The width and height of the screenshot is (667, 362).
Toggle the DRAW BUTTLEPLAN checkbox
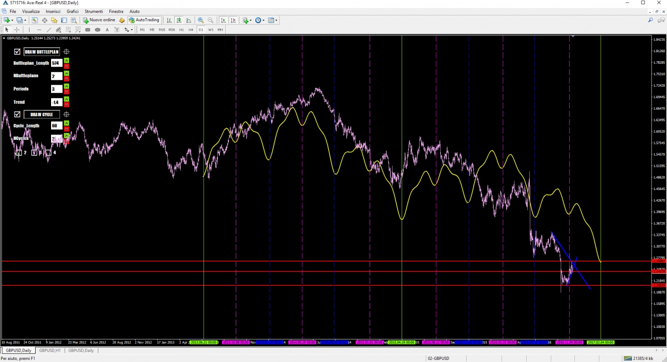[x=17, y=52]
